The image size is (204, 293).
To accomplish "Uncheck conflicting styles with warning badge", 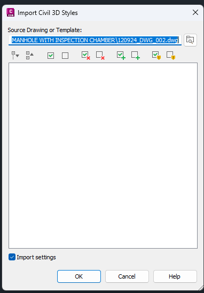I will pyautogui.click(x=171, y=56).
